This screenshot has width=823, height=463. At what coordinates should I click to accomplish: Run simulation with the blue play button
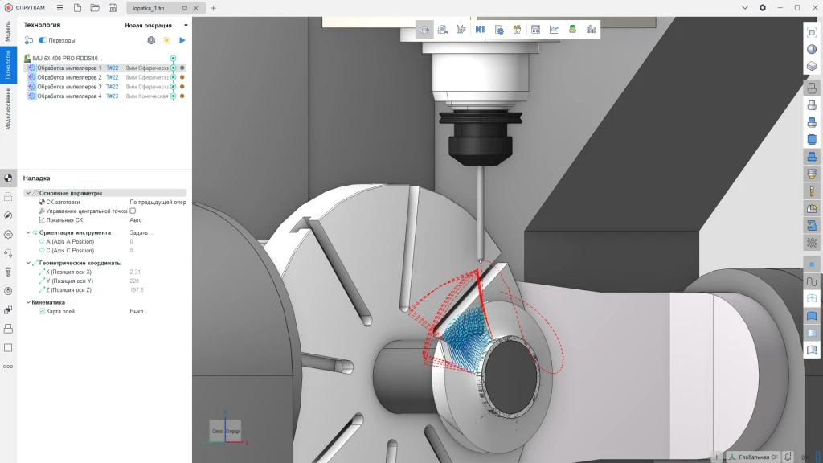tap(182, 40)
